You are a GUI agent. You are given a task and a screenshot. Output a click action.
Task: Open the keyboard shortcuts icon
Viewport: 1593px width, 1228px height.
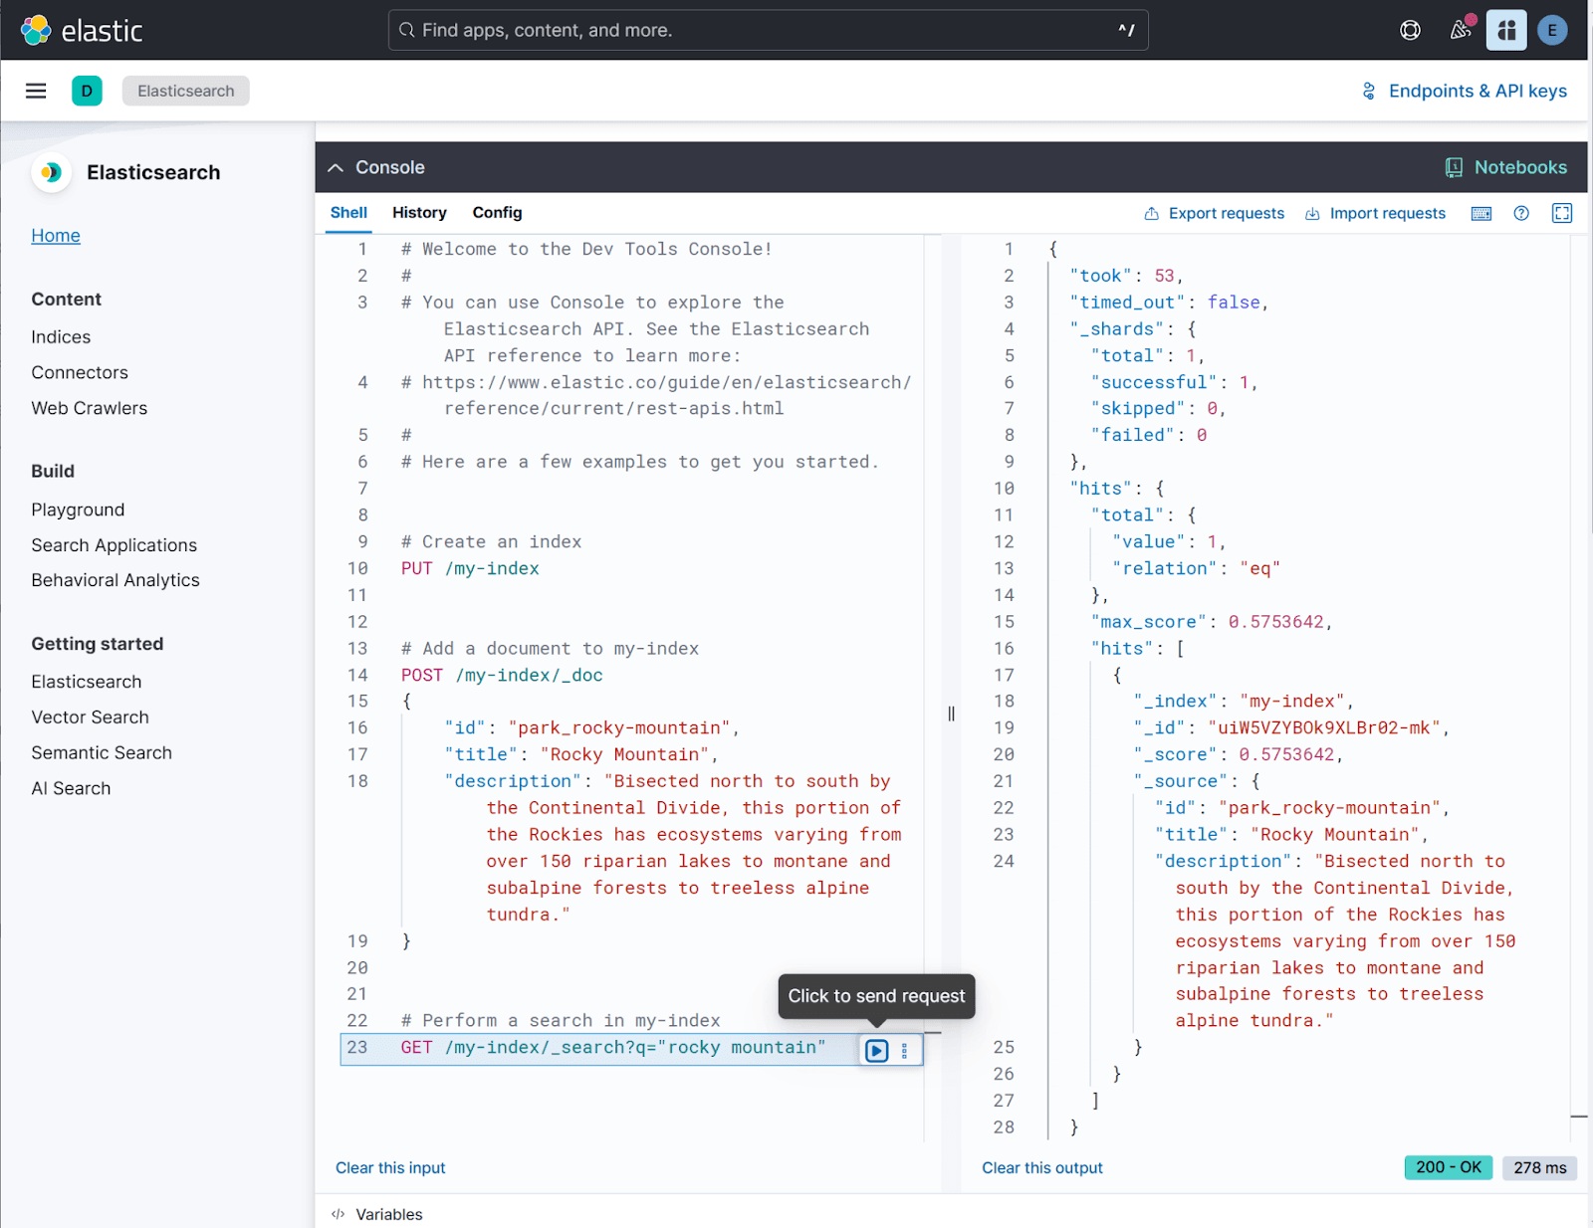[1480, 213]
